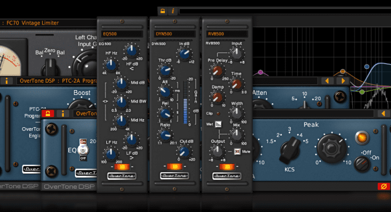Click the red lock icon beside OverTone title

[x=49, y=113]
